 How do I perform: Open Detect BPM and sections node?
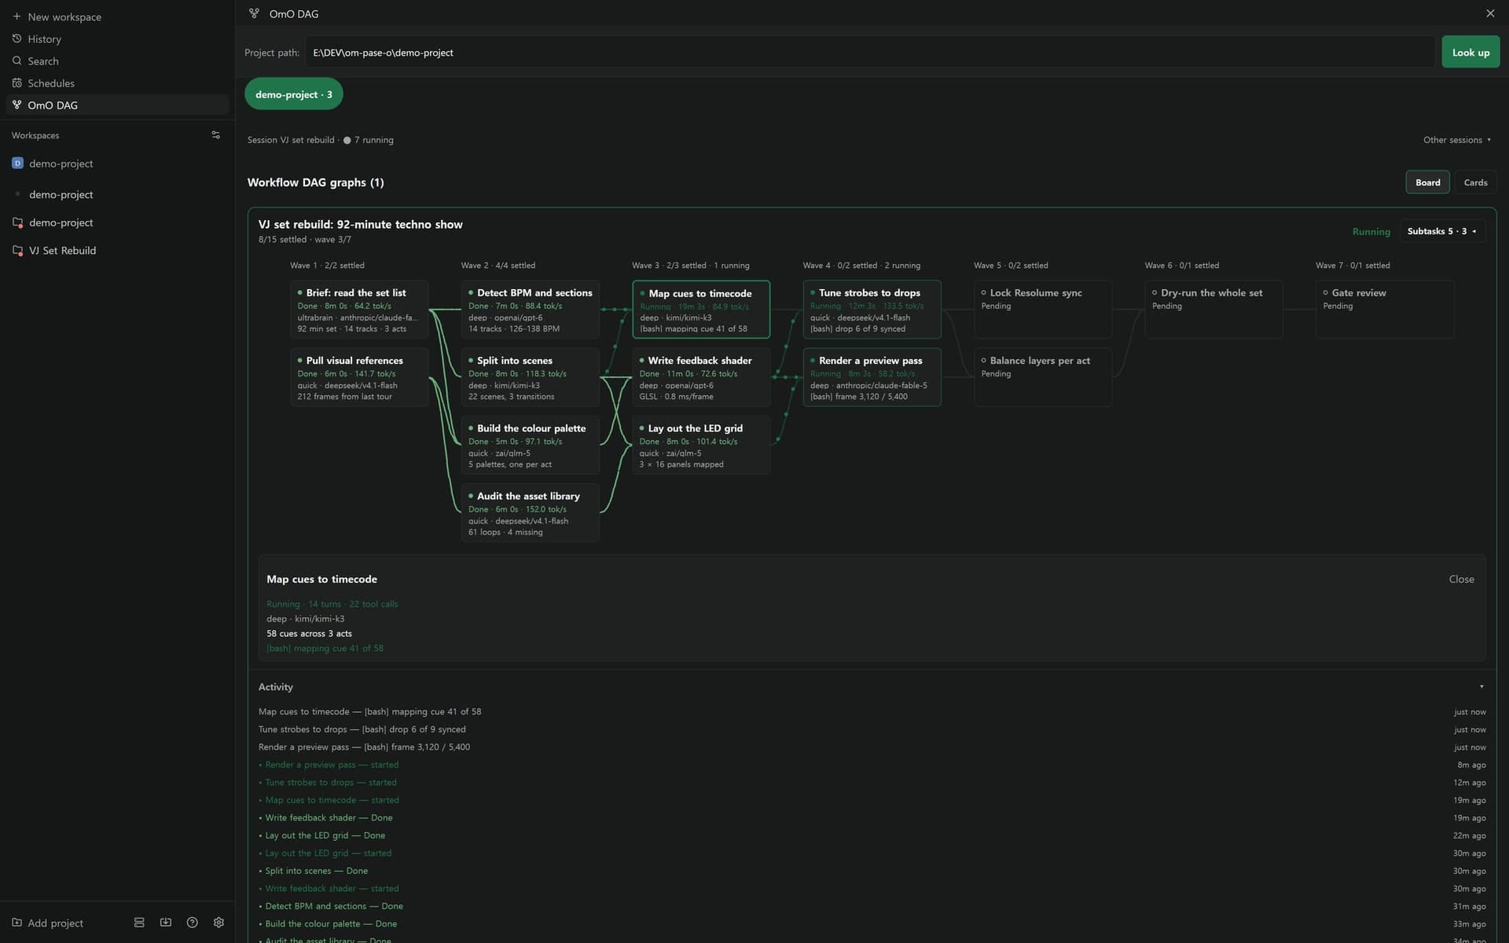point(531,310)
